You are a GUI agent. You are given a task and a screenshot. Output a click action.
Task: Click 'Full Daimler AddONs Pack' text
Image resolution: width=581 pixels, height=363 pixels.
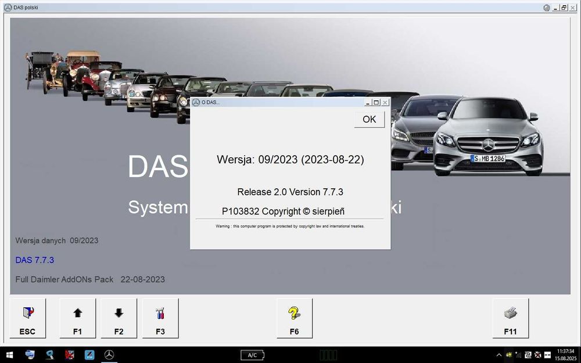(64, 279)
